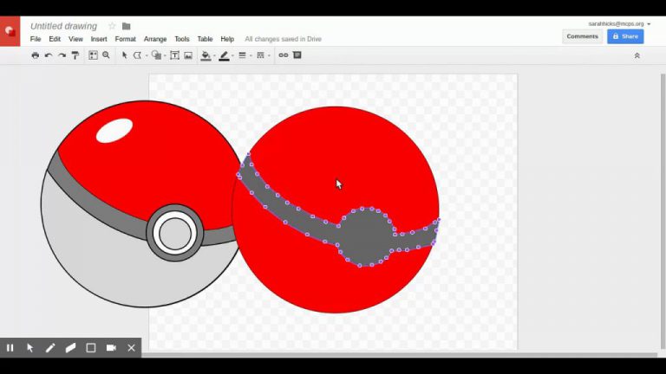Open the Fill color bucket
This screenshot has height=374, width=666.
point(206,55)
